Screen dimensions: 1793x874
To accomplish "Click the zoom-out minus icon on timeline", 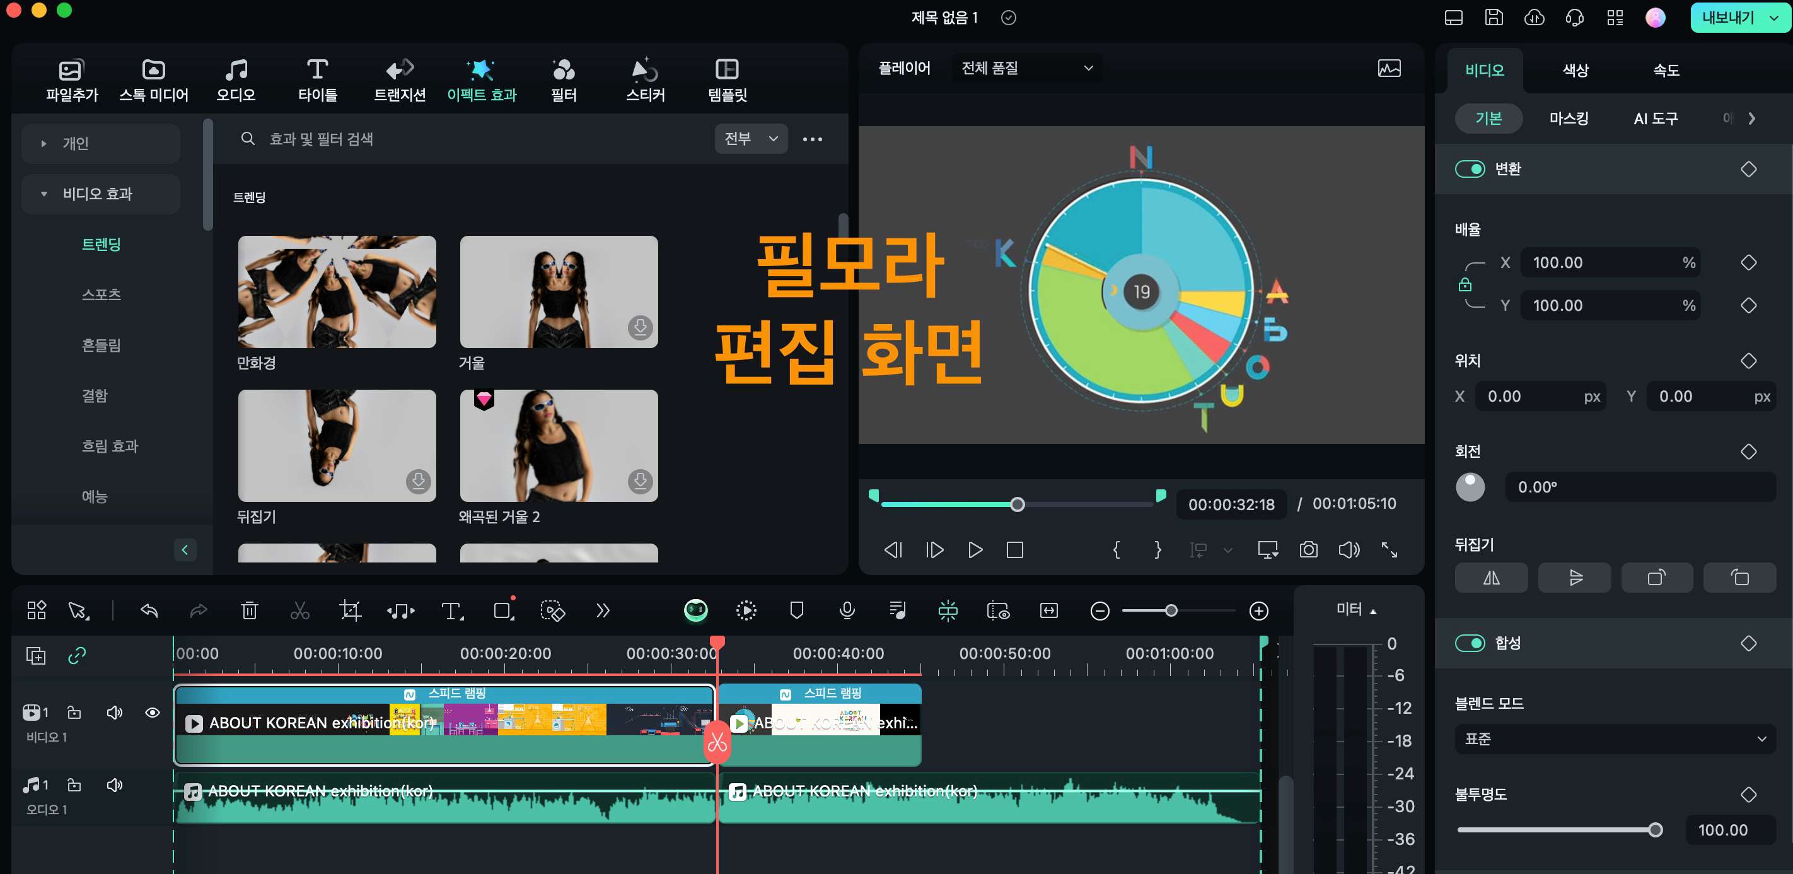I will click(x=1100, y=611).
